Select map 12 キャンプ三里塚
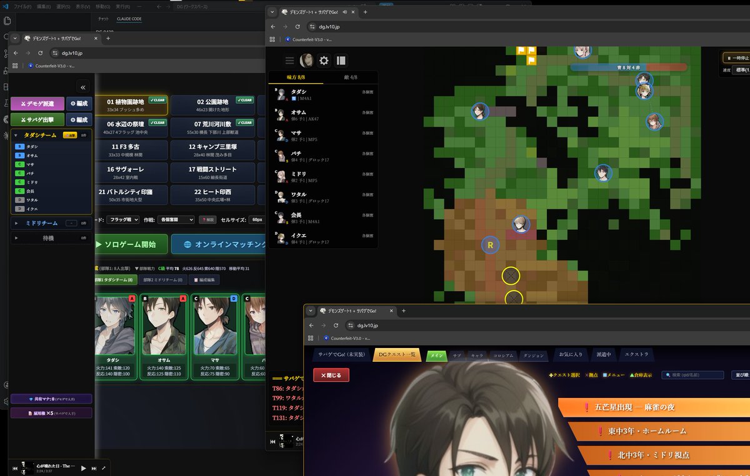The image size is (750, 476). tap(212, 150)
